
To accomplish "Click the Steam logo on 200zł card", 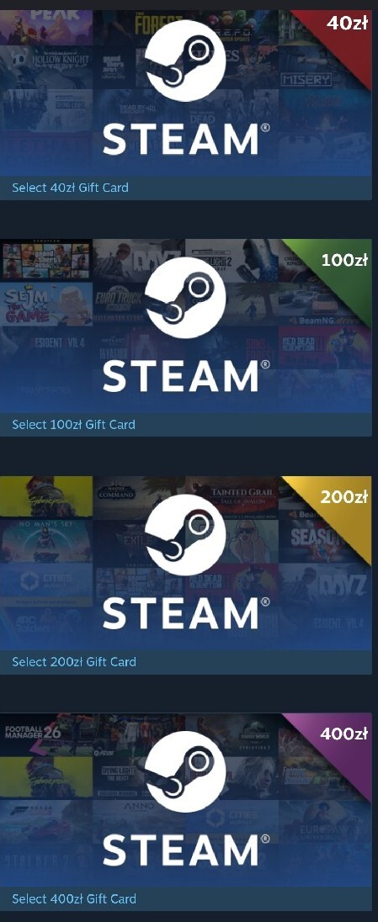I will (x=185, y=534).
